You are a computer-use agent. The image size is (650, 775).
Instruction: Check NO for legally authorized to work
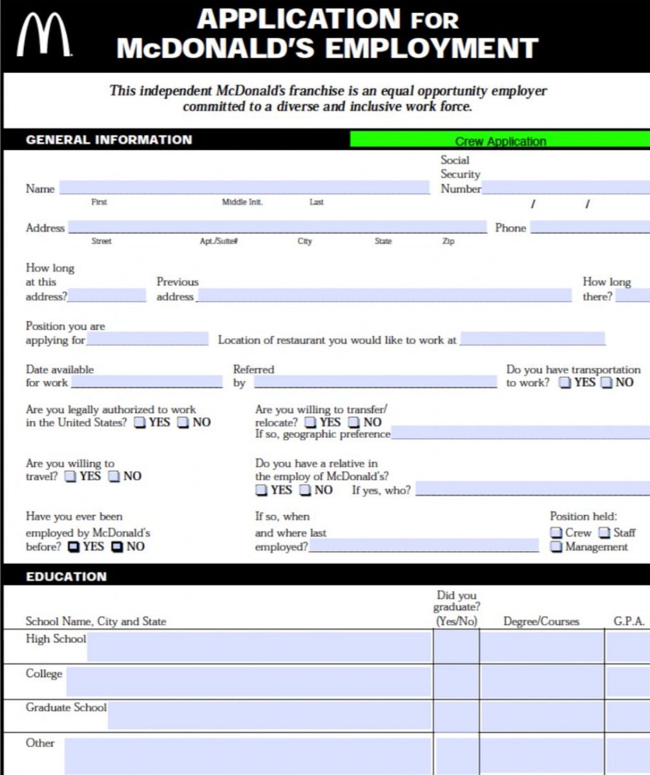click(183, 423)
